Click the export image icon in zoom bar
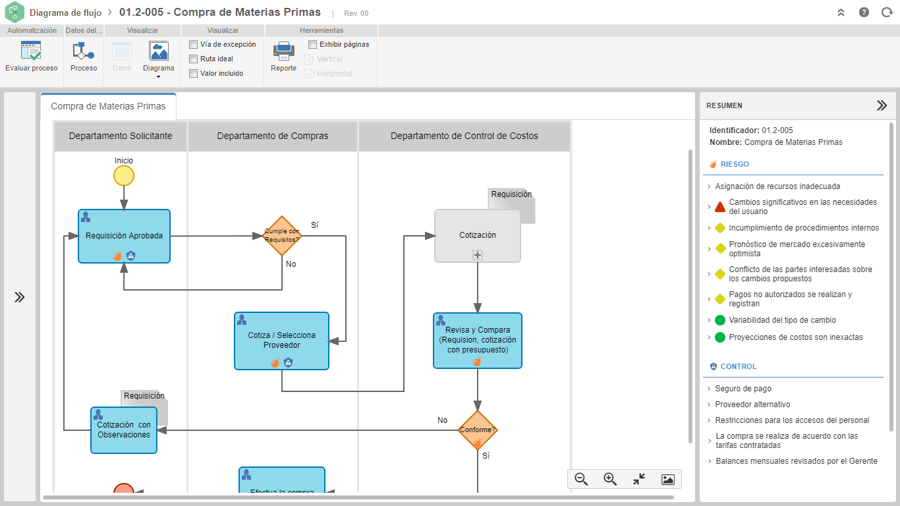This screenshot has width=900, height=506. click(x=668, y=480)
